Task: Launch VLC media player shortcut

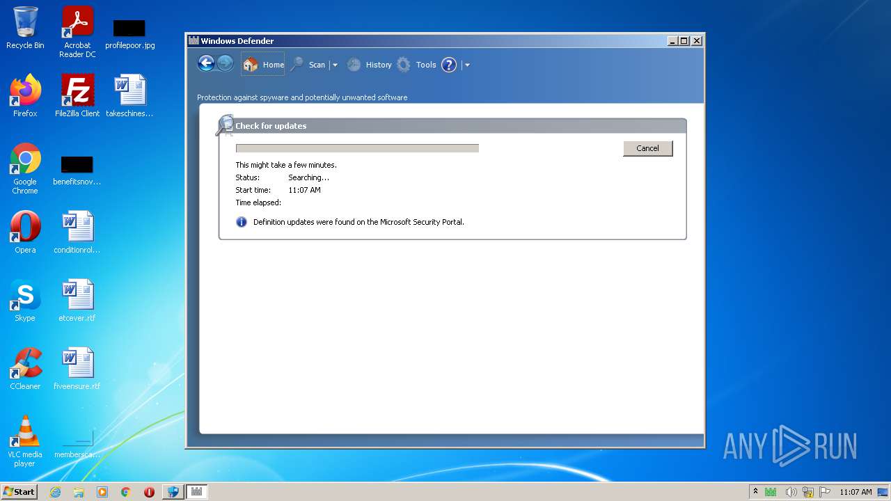Action: tap(25, 441)
